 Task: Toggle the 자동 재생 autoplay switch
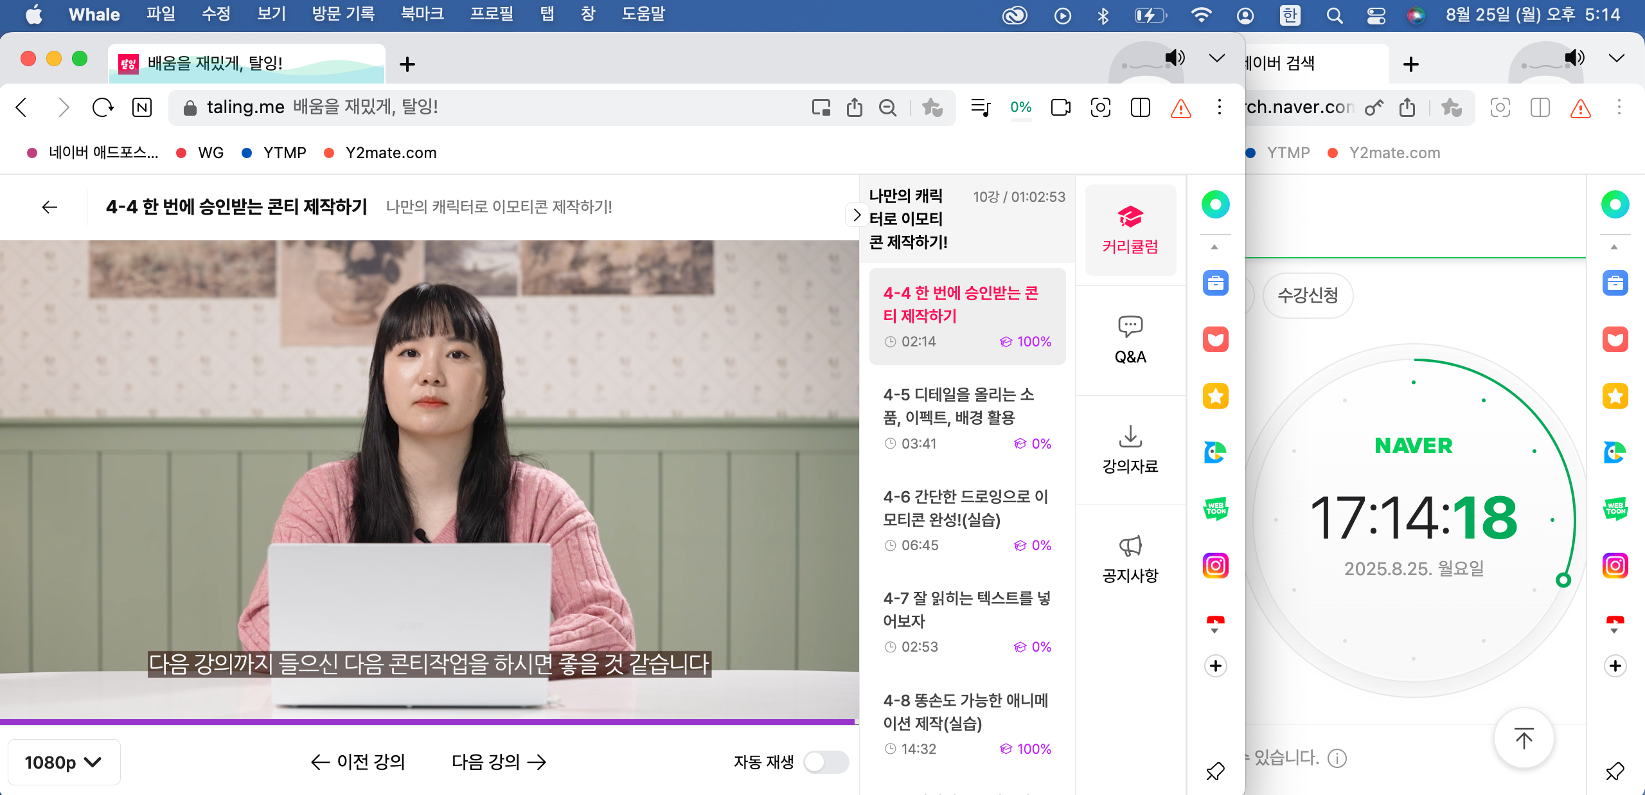[826, 762]
